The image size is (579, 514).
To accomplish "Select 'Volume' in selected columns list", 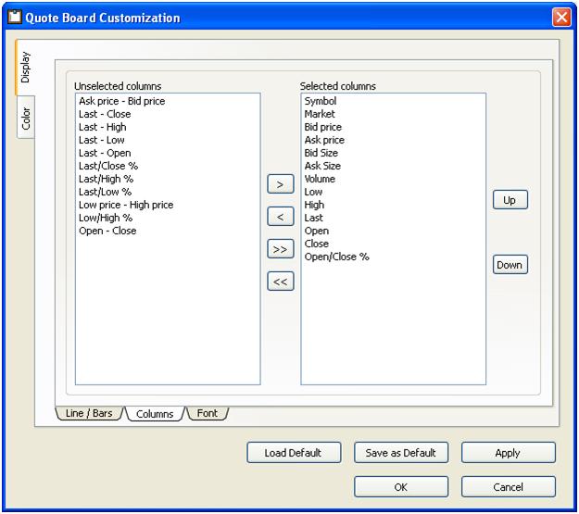I will (x=320, y=179).
